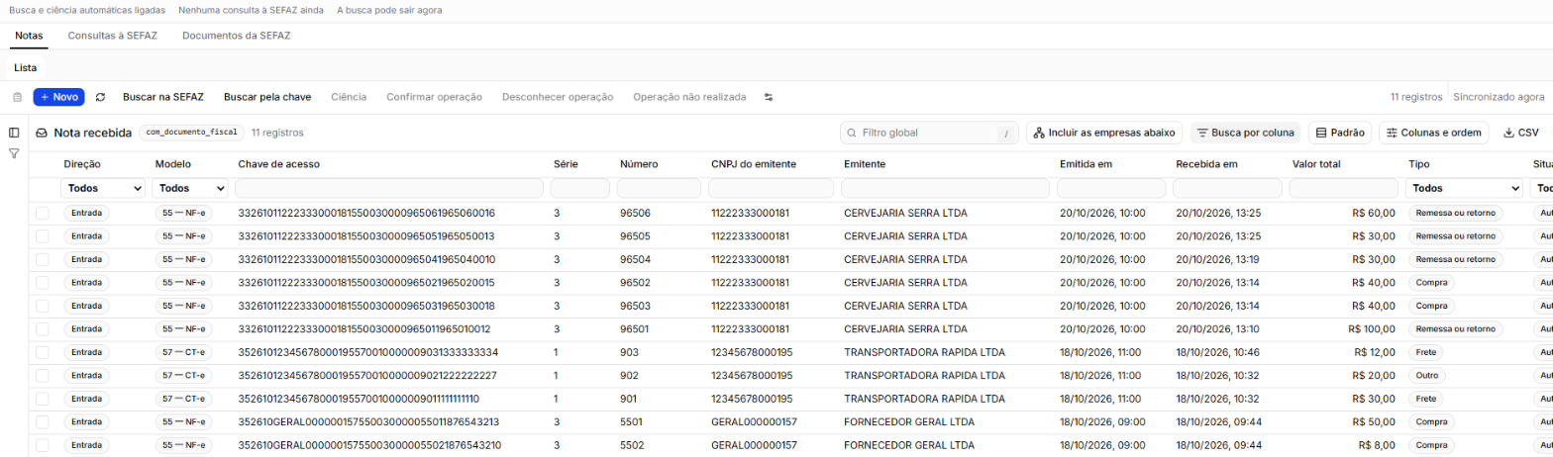Click the slash shortcut badge in Filtro global
Viewport: 1553px width, 457px height.
click(x=1005, y=133)
